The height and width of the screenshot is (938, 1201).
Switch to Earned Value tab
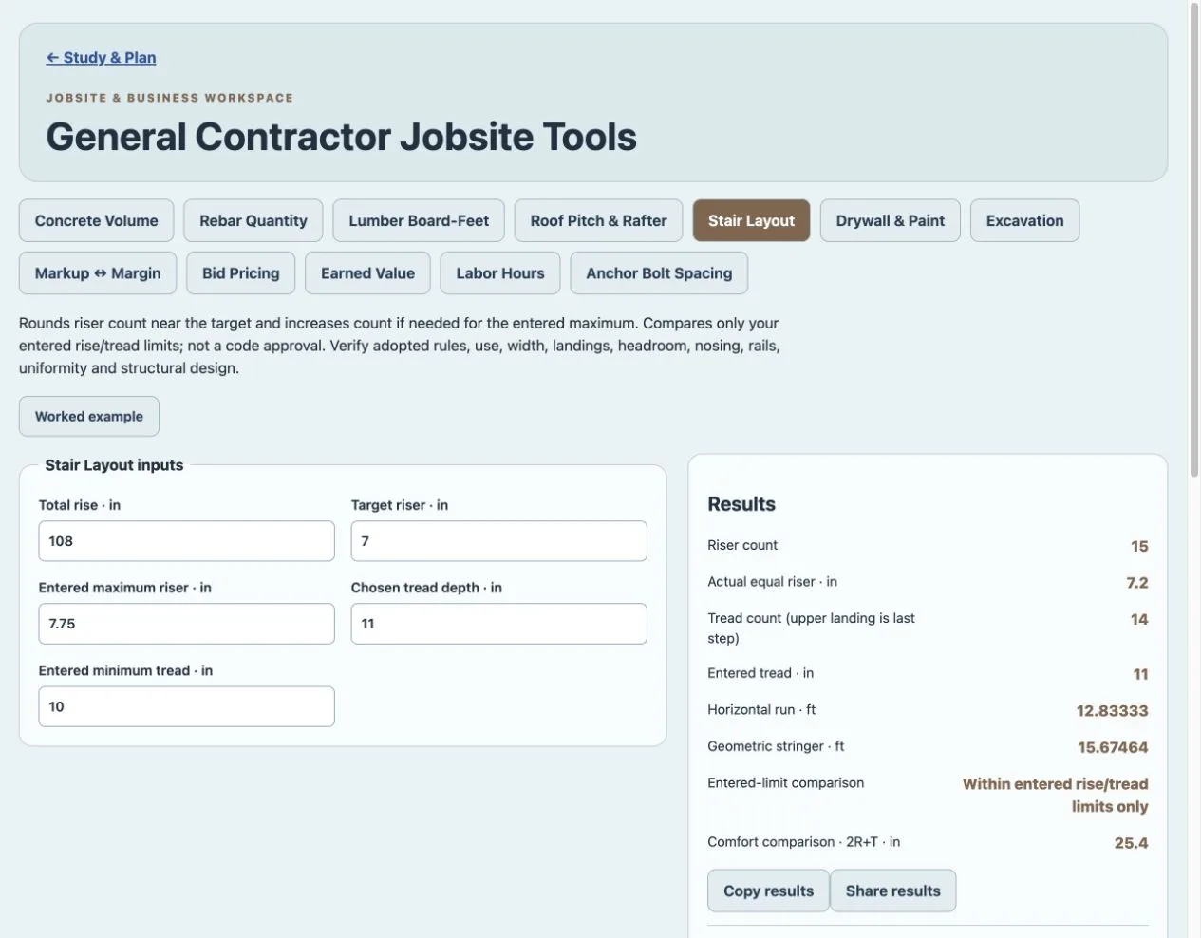(367, 273)
